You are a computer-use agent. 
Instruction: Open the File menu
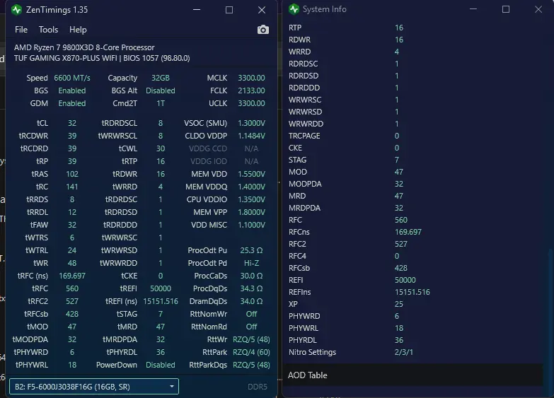coord(21,30)
